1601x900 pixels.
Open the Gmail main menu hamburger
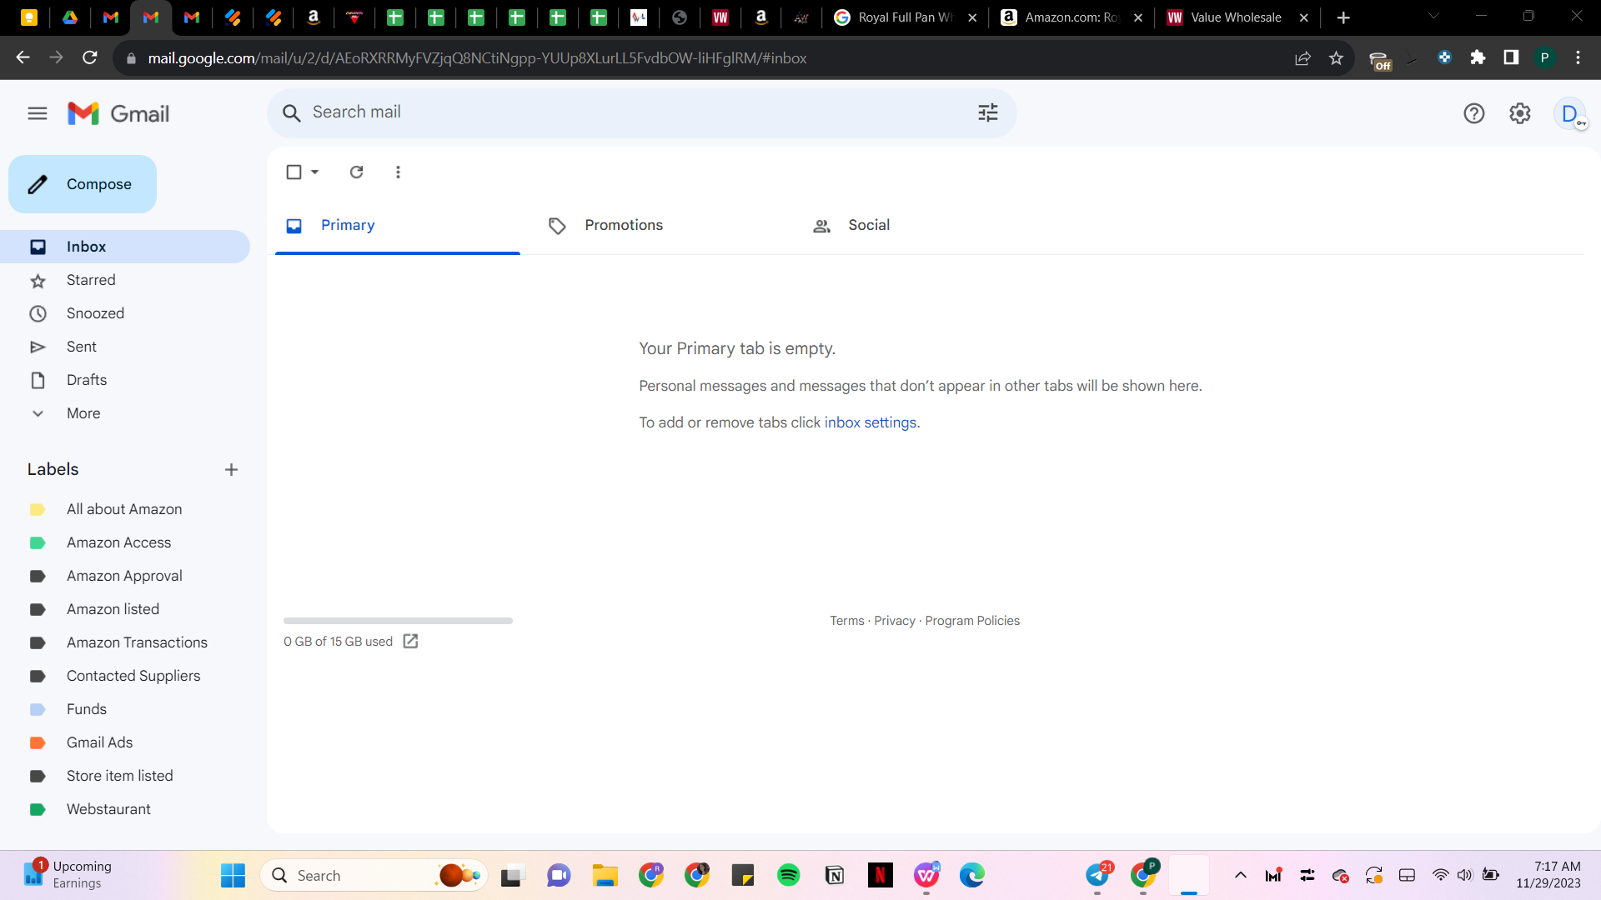pyautogui.click(x=38, y=113)
